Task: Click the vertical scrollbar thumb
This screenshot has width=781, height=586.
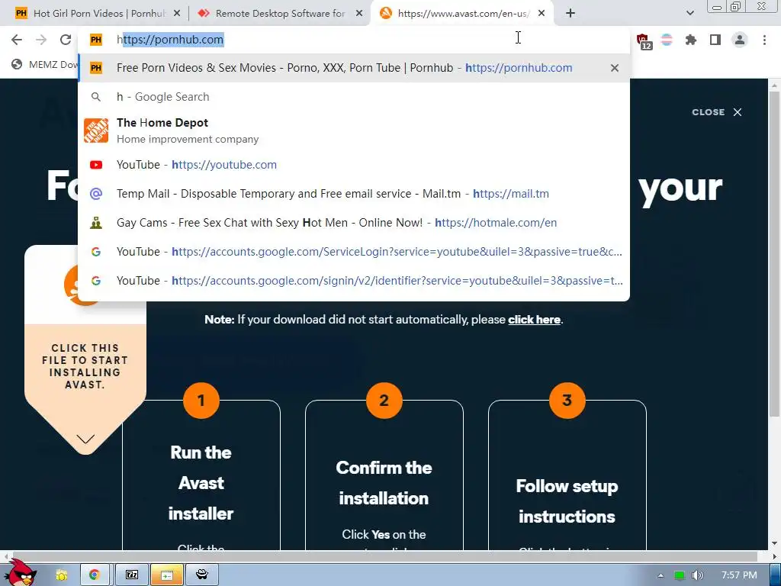Action: point(774,254)
